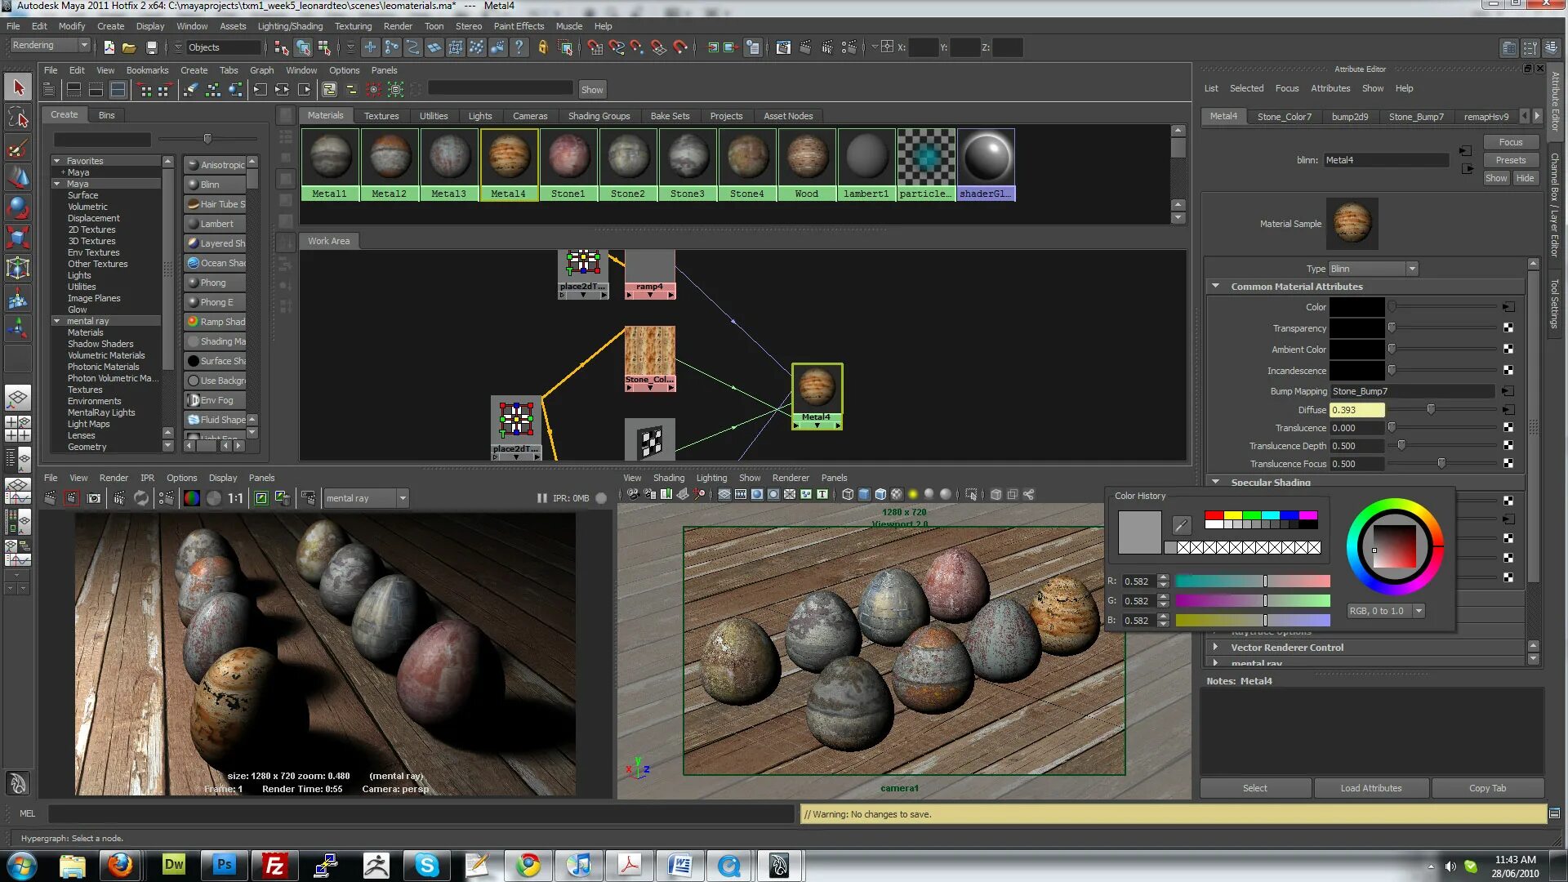Click the save scene floppy icon
Viewport: 1568px width, 882px height.
(151, 47)
